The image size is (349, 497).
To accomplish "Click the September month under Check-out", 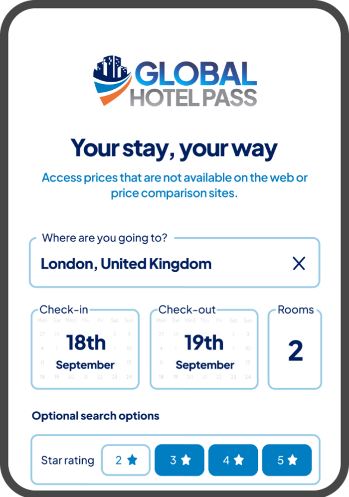I will [204, 365].
